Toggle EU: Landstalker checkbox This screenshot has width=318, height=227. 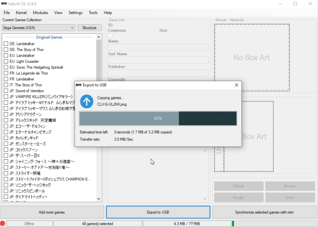pyautogui.click(x=6, y=55)
